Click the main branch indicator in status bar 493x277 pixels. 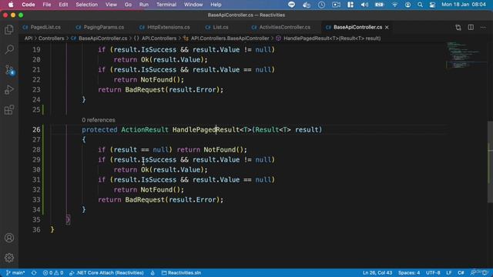coord(15,272)
